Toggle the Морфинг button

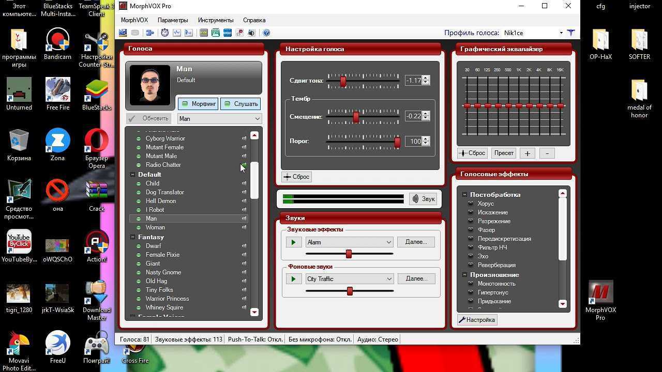tap(198, 104)
